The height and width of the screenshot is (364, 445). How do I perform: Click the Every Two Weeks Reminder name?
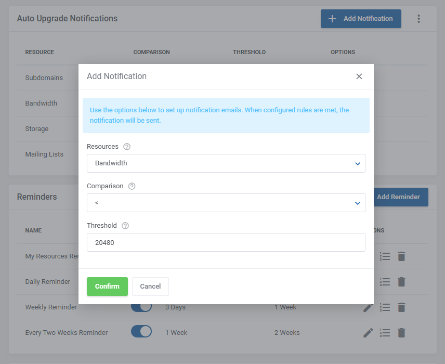pyautogui.click(x=67, y=333)
